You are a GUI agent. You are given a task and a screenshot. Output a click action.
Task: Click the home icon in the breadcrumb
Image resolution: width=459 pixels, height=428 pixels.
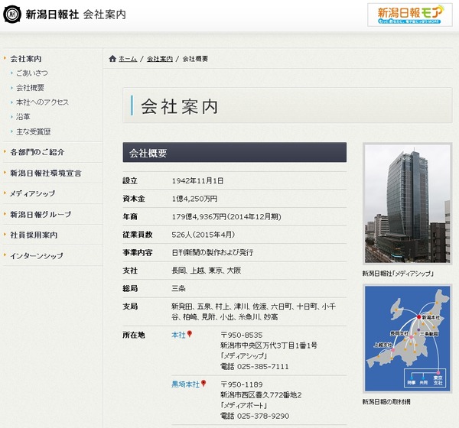point(112,59)
